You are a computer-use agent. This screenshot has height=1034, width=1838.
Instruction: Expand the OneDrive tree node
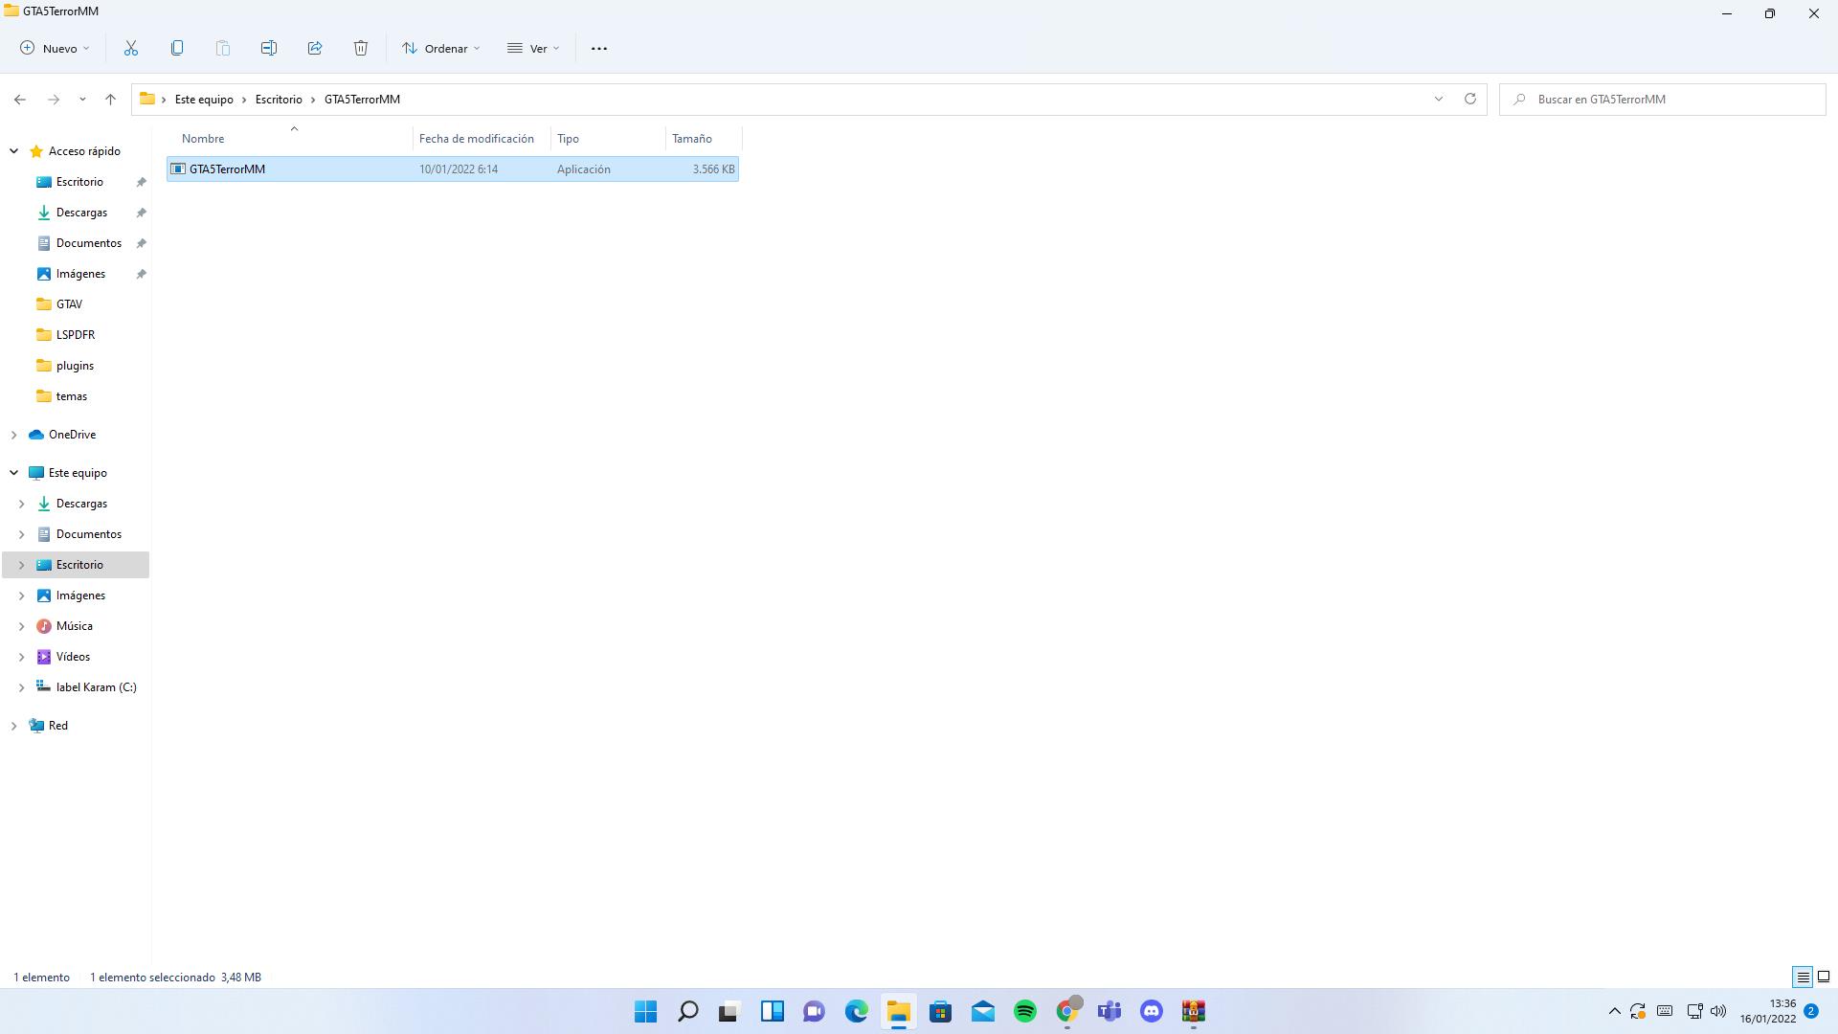(x=14, y=435)
